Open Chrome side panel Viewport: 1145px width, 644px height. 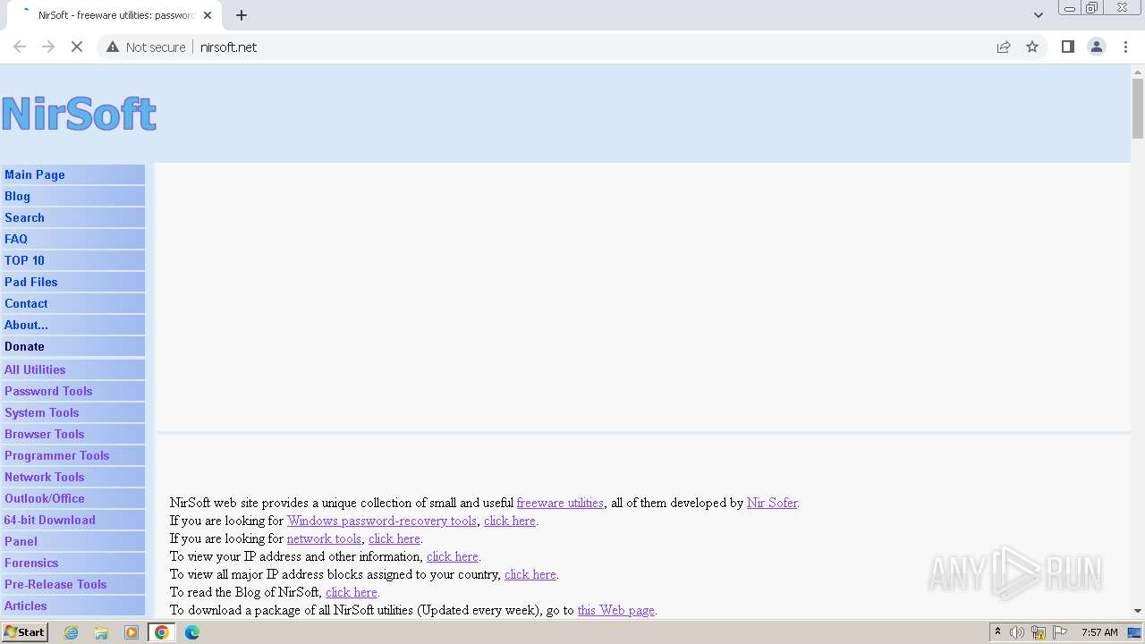point(1067,47)
